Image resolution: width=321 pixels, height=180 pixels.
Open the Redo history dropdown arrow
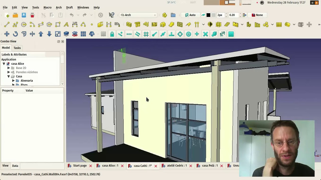pyautogui.click(x=91, y=15)
